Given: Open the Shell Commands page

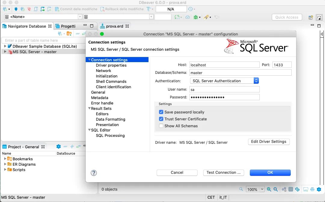Looking at the screenshot, I should [x=111, y=81].
